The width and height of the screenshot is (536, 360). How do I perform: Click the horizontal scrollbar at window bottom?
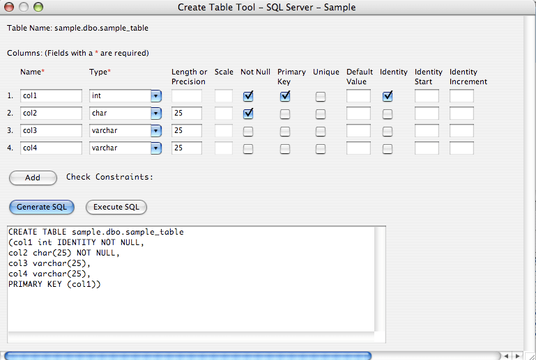pyautogui.click(x=188, y=355)
